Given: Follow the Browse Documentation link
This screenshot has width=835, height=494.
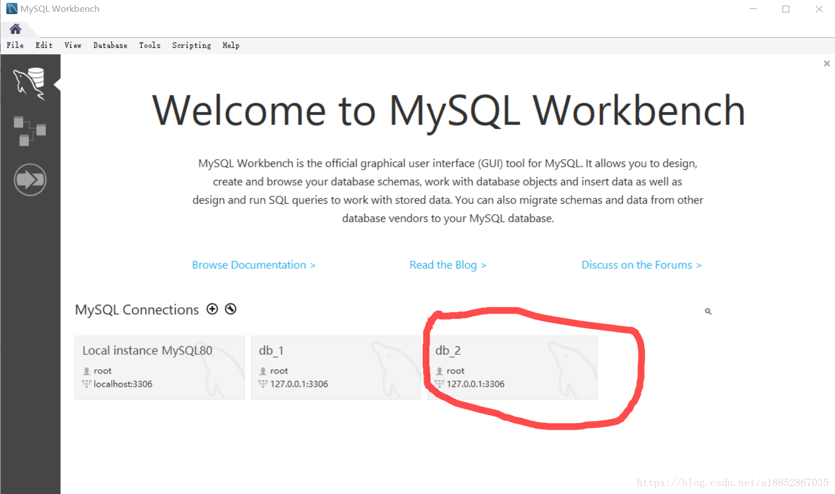Looking at the screenshot, I should (253, 265).
